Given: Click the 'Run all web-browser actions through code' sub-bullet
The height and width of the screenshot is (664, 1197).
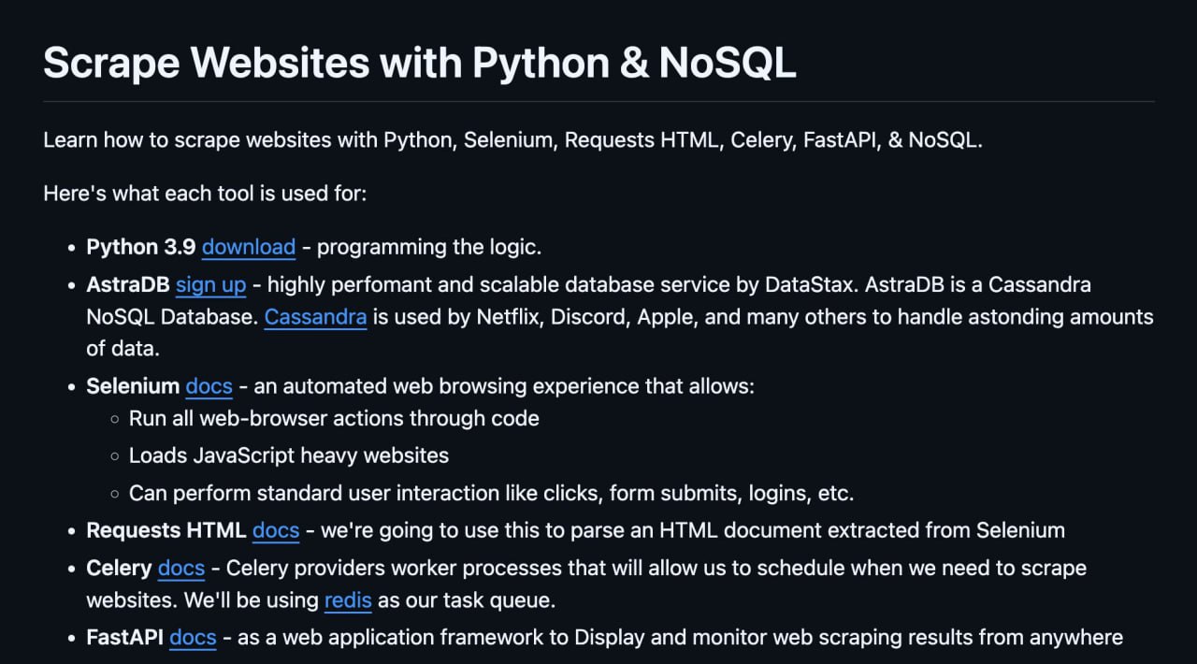Looking at the screenshot, I should [x=334, y=419].
